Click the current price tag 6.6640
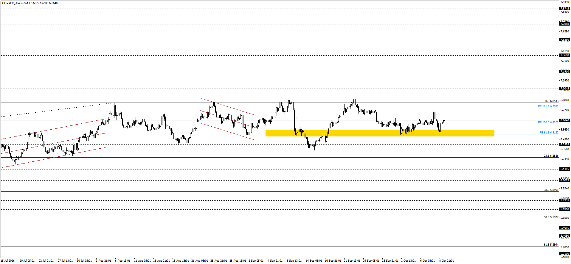The width and height of the screenshot is (571, 264). pyautogui.click(x=565, y=120)
